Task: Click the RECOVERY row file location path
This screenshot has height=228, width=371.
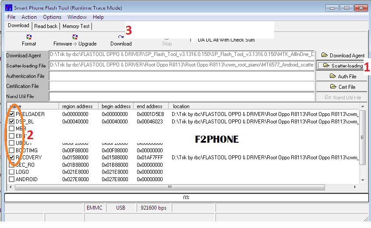Action: click(x=265, y=158)
